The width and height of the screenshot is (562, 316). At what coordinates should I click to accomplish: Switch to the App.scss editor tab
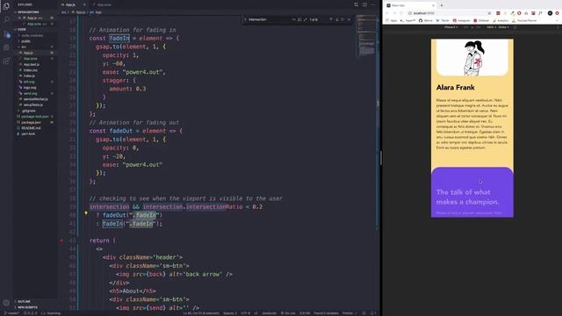(x=104, y=4)
